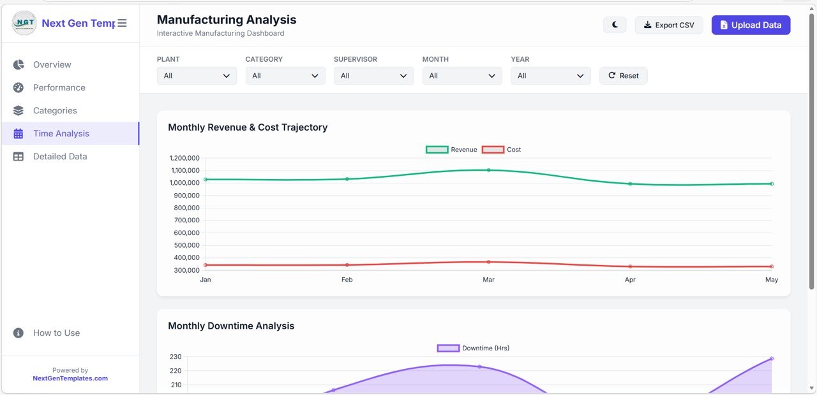This screenshot has width=817, height=395.
Task: Toggle the Revenue series in the legend
Action: 451,149
